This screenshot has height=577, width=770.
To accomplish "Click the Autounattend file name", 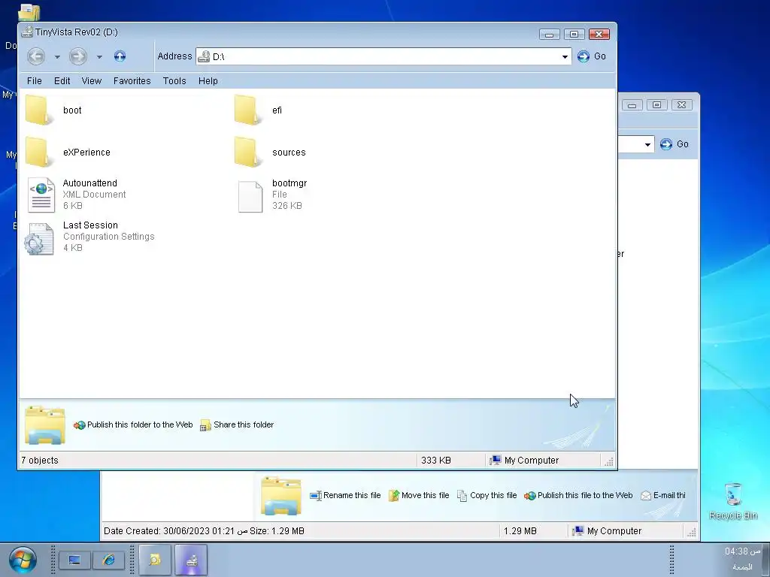I will [90, 183].
